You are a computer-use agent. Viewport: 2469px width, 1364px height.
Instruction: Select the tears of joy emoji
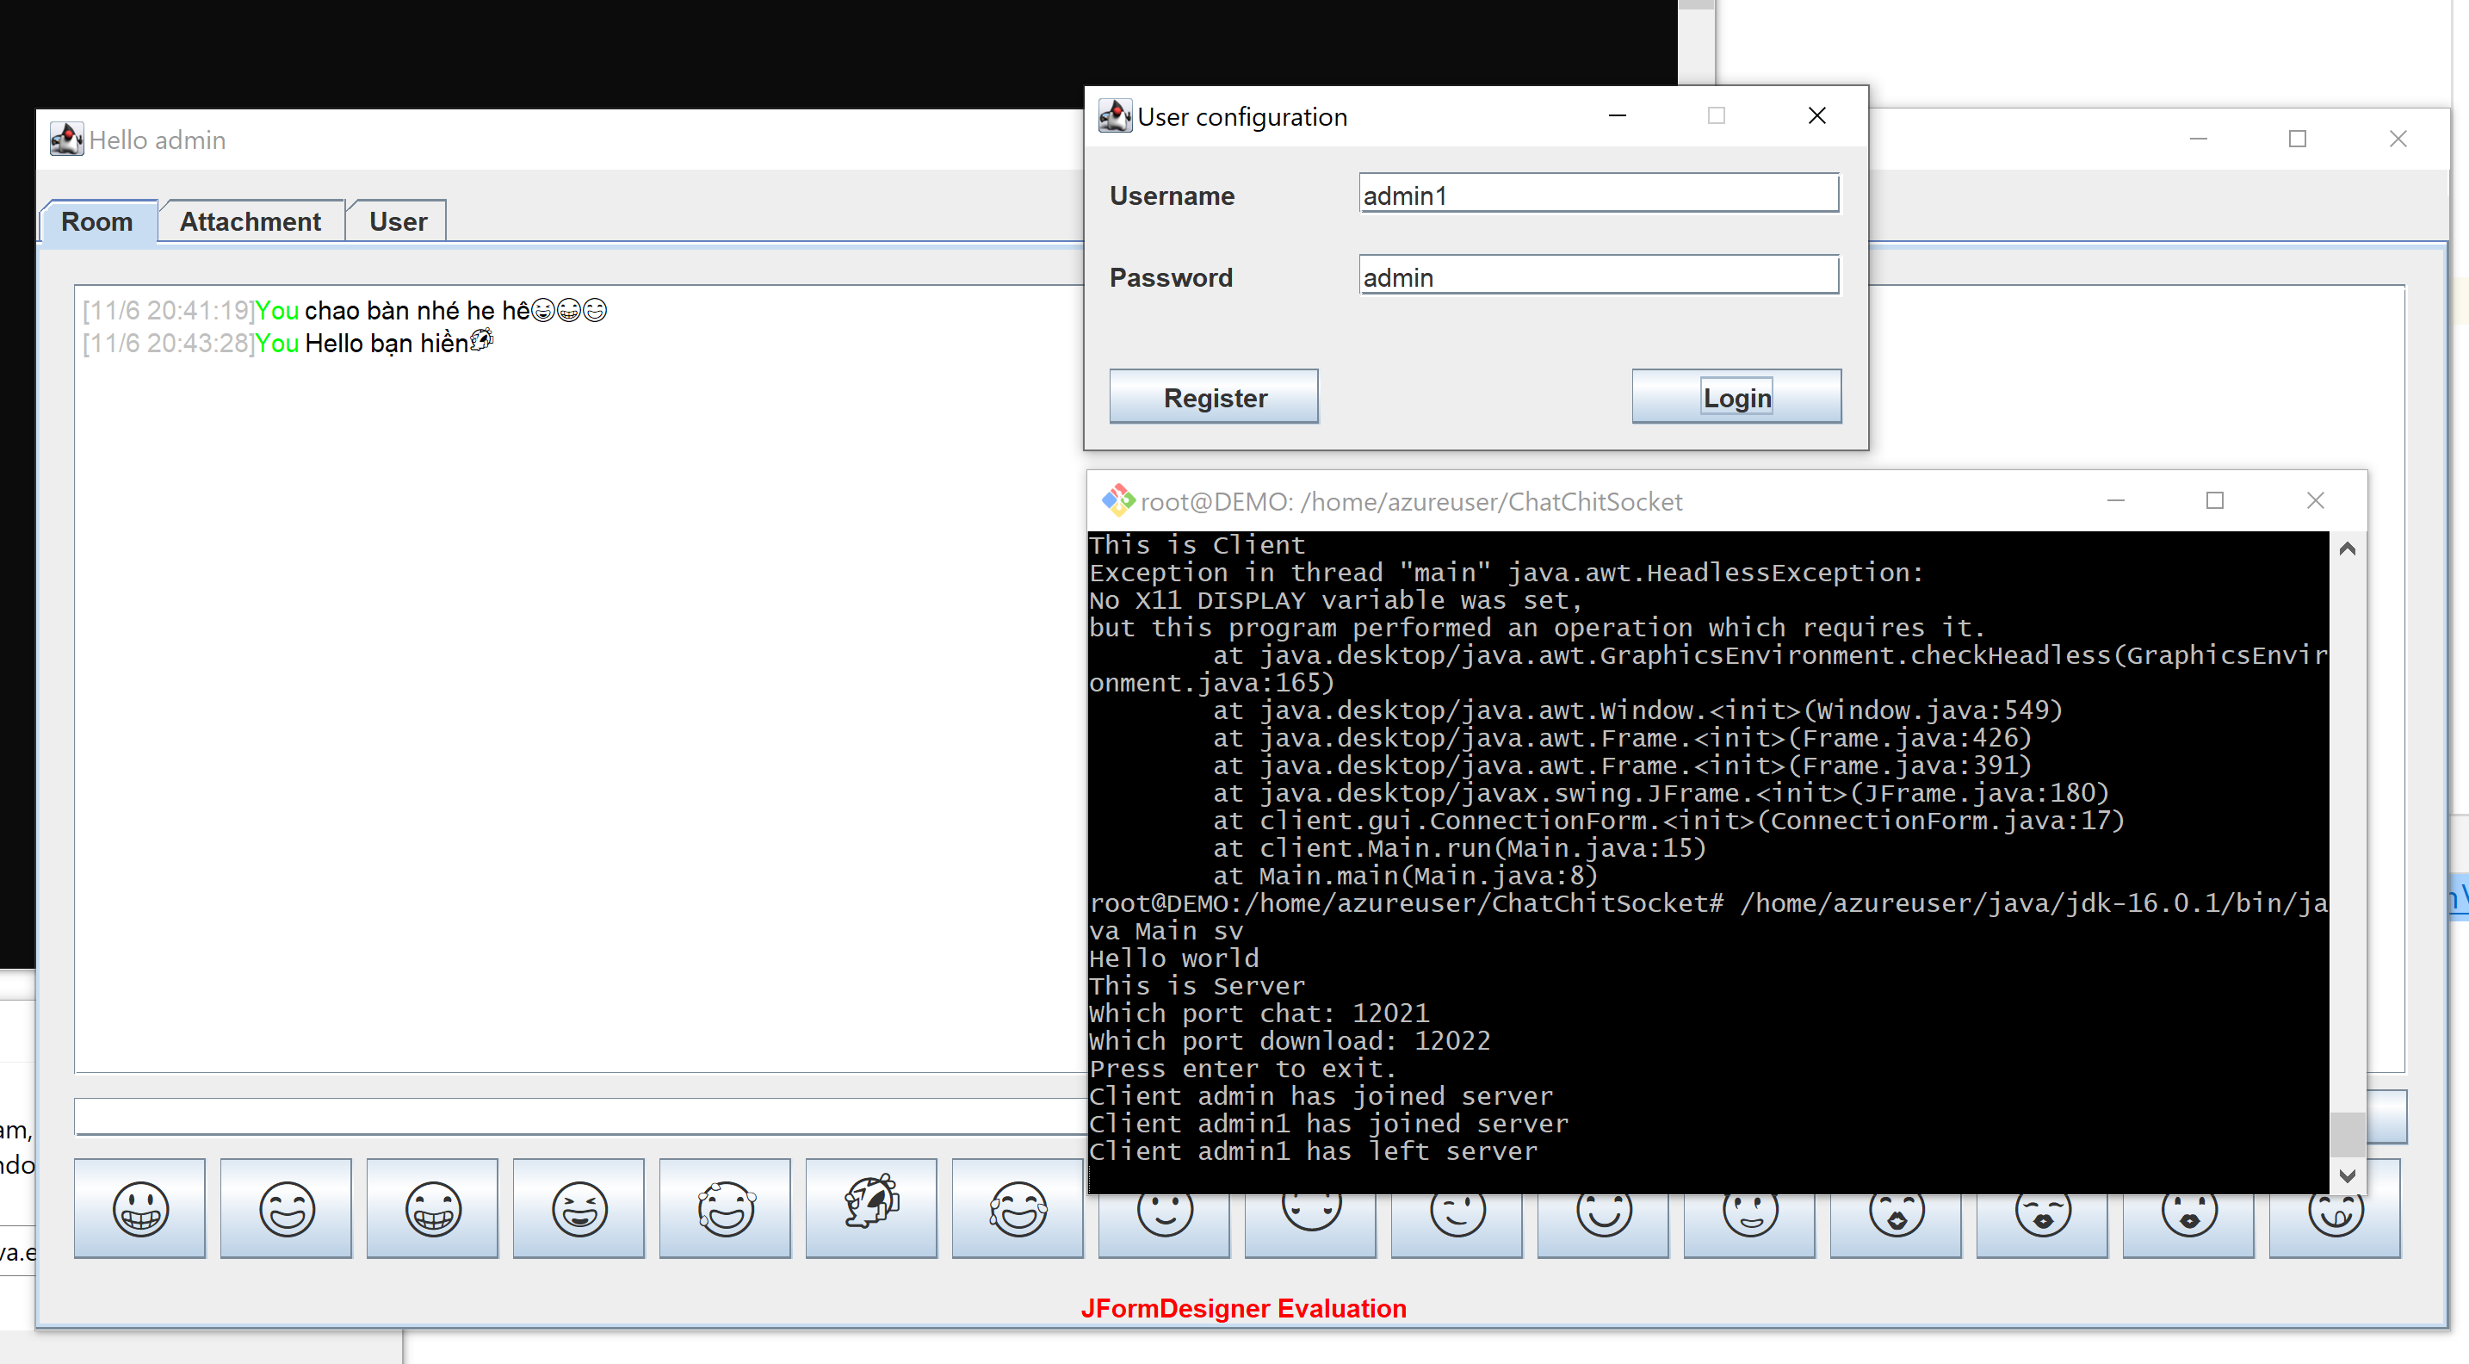click(1018, 1208)
